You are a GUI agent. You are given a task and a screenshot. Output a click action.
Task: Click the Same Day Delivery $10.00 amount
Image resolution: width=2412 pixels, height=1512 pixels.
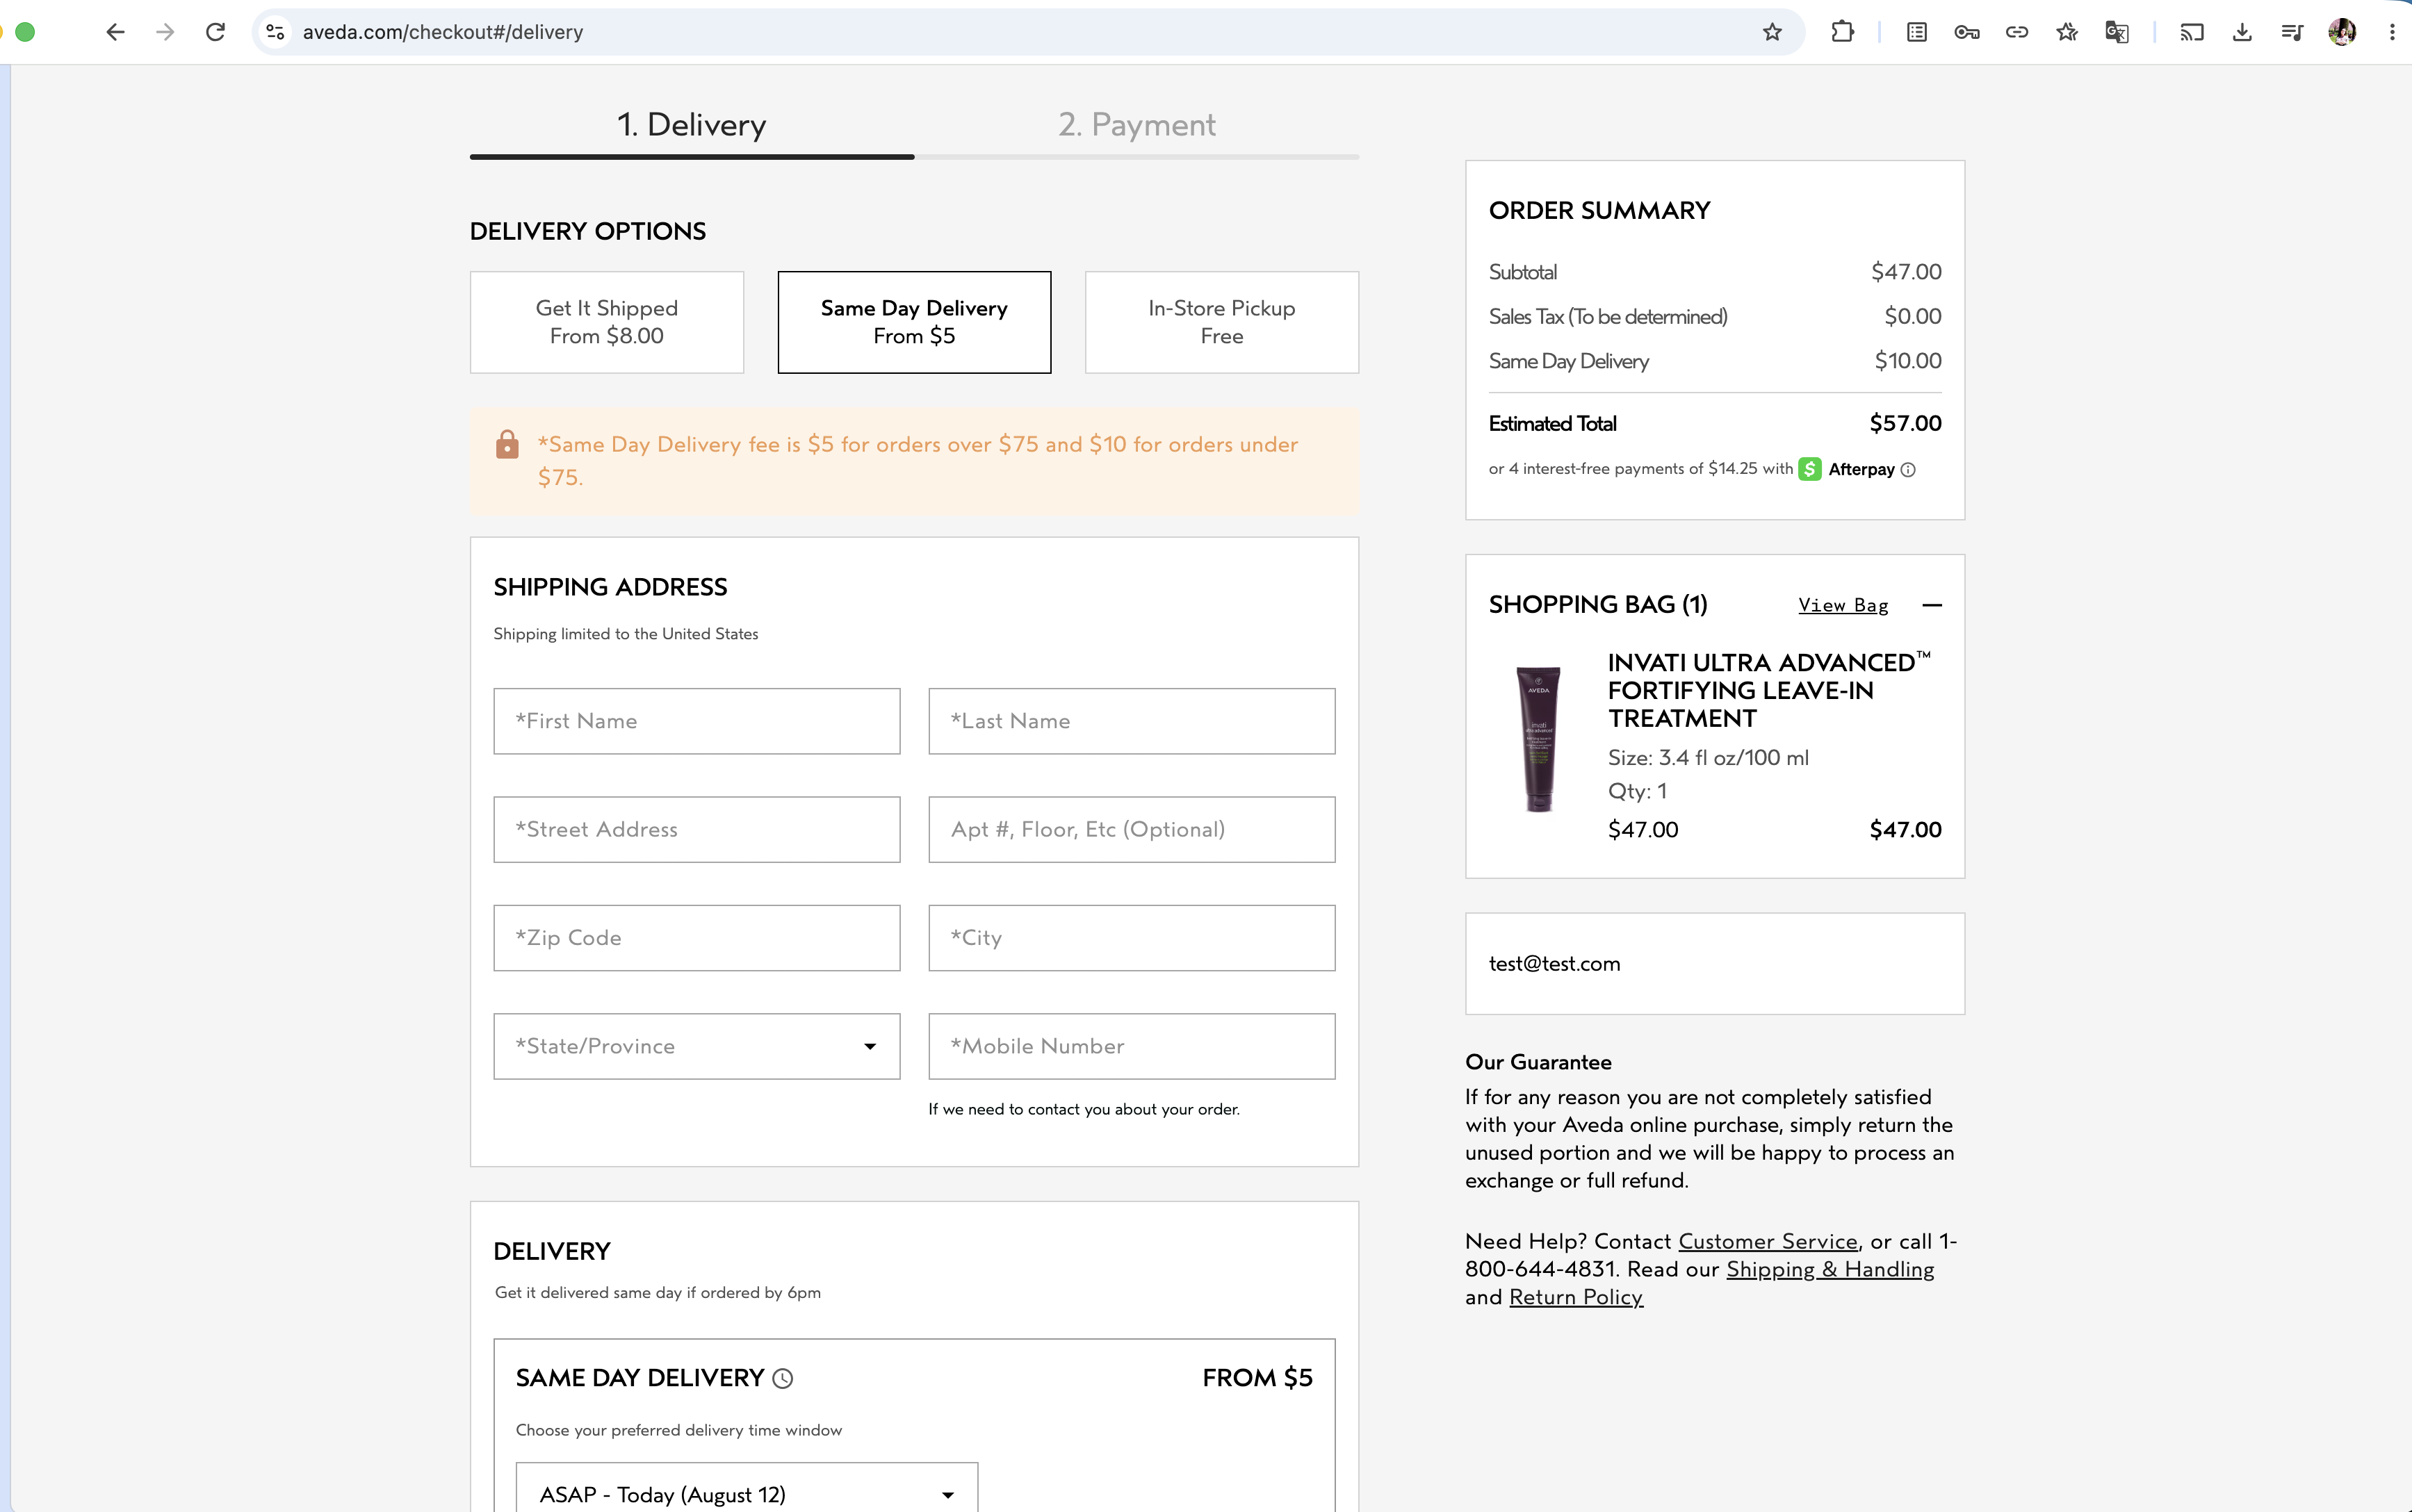pyautogui.click(x=1907, y=361)
